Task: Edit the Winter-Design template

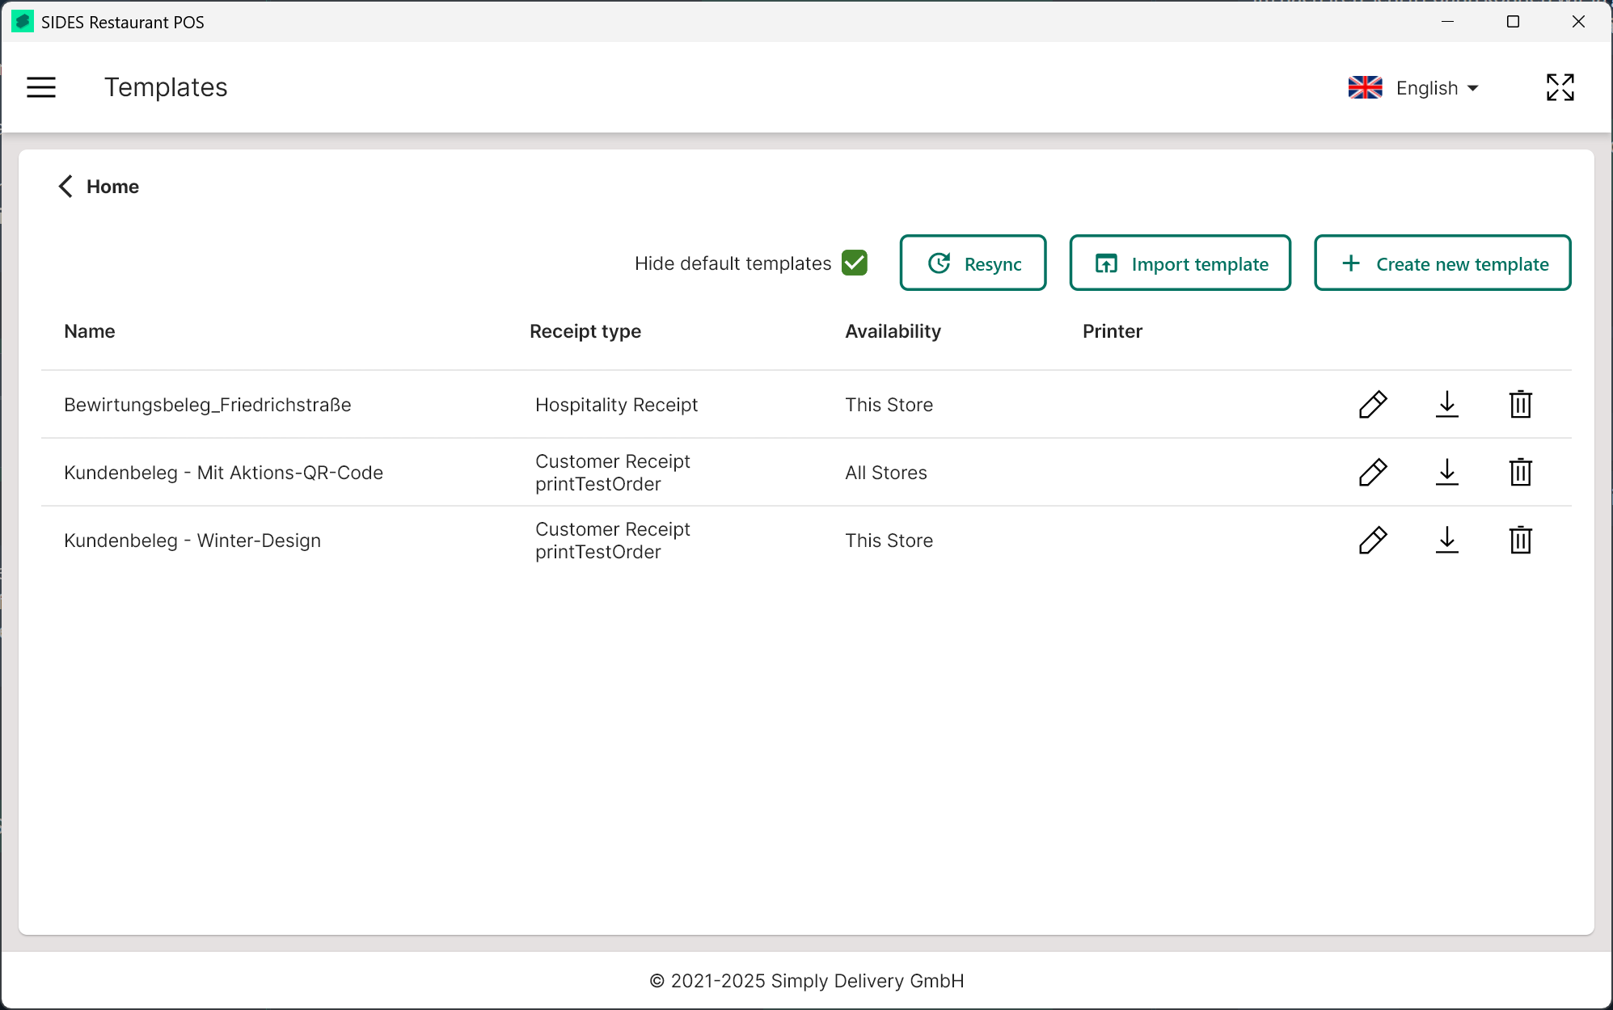Action: click(1373, 540)
